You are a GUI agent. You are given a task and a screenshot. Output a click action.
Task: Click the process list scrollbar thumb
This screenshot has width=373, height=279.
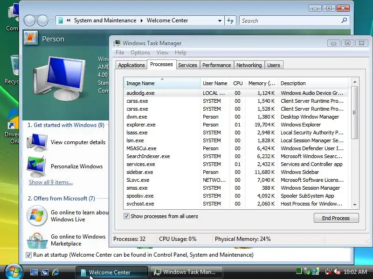click(x=355, y=113)
